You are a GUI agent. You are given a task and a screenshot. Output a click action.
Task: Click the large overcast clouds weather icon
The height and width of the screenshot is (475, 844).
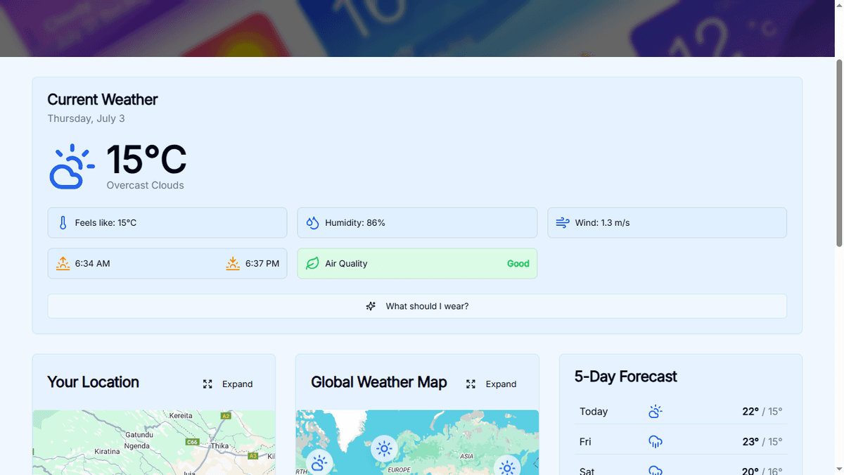coord(72,167)
